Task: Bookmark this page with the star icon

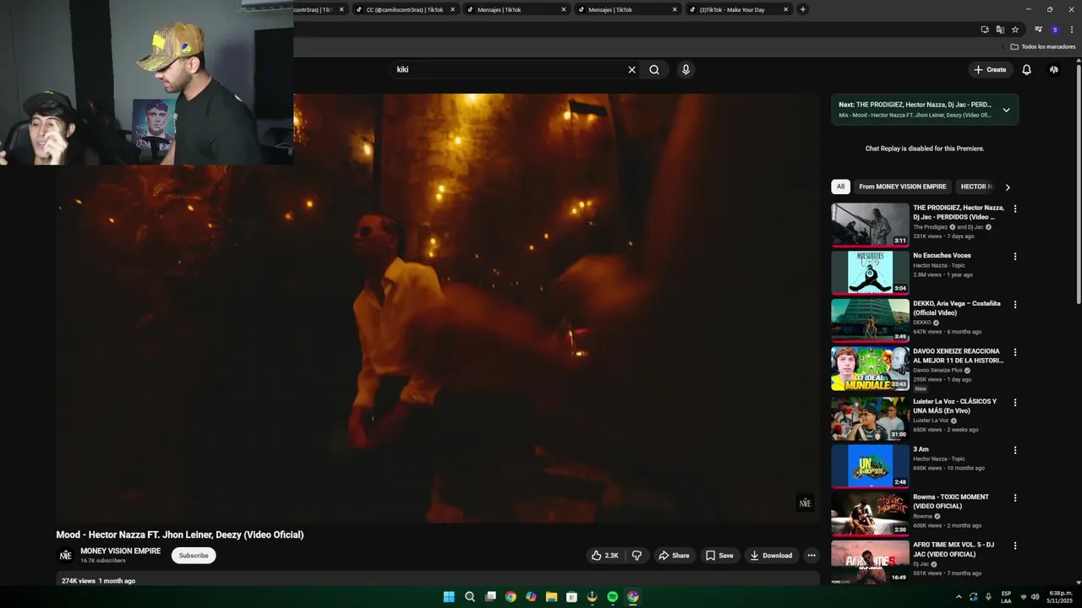Action: click(1015, 30)
